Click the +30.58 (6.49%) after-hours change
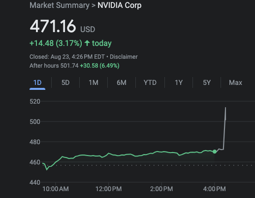This screenshot has width=255, height=198. pyautogui.click(x=99, y=66)
